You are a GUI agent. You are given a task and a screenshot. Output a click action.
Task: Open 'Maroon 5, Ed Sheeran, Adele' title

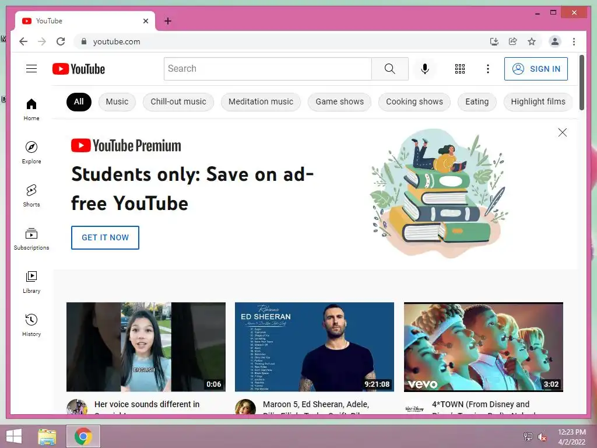pos(316,404)
